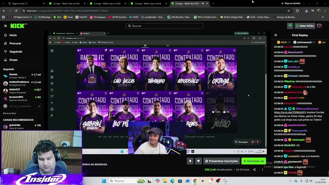This screenshot has height=185, width=329.
Task: Open Drops in the sidebar
Action: 13,60
